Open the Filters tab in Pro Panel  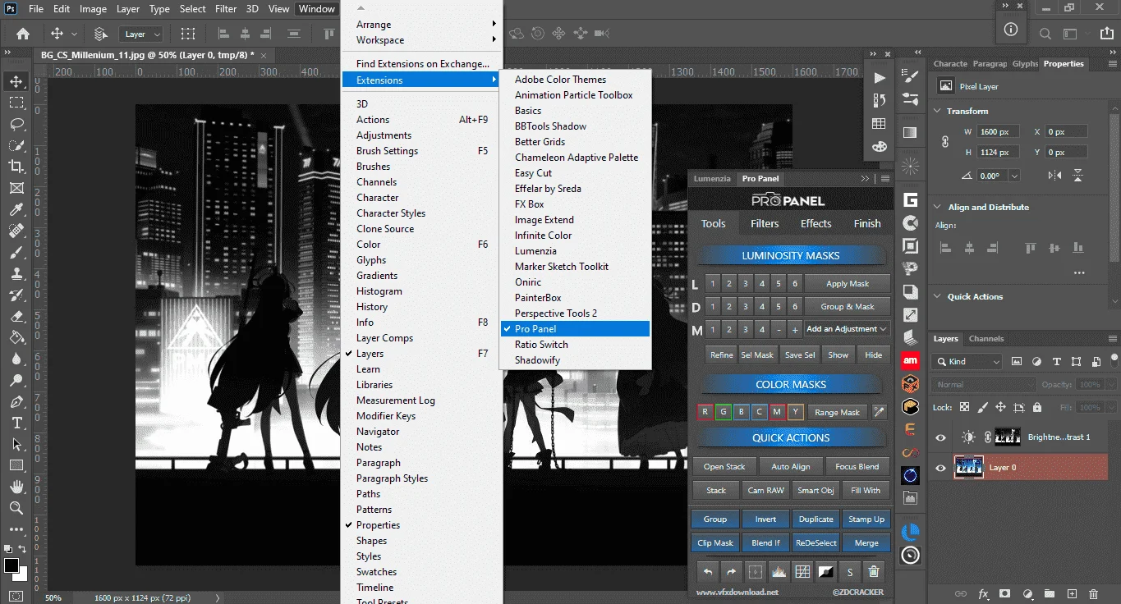tap(765, 223)
